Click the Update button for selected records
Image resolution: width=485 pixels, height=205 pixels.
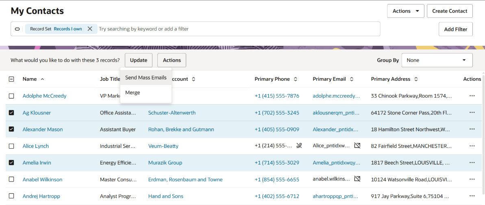[x=139, y=60]
